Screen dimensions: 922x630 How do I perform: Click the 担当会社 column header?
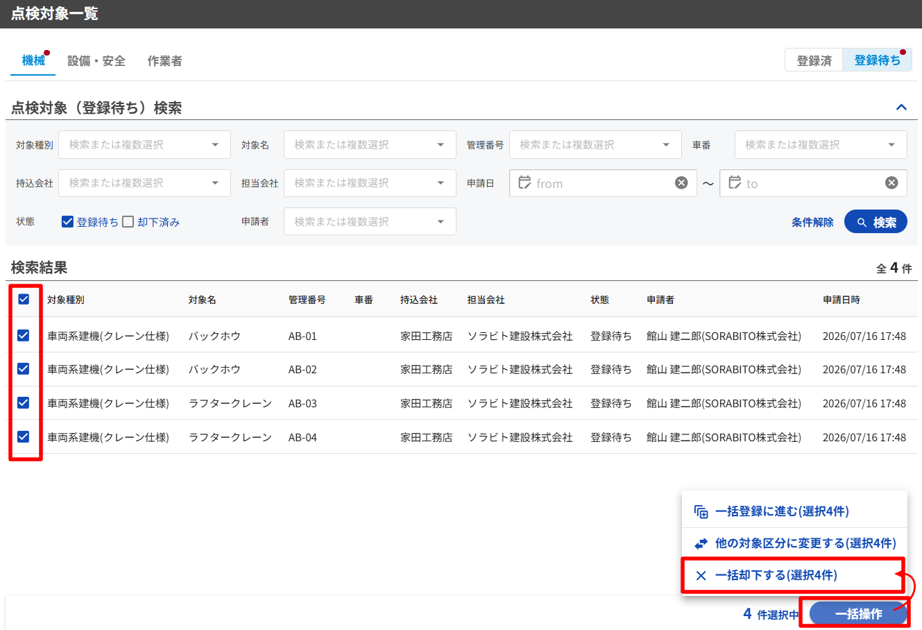tap(486, 300)
